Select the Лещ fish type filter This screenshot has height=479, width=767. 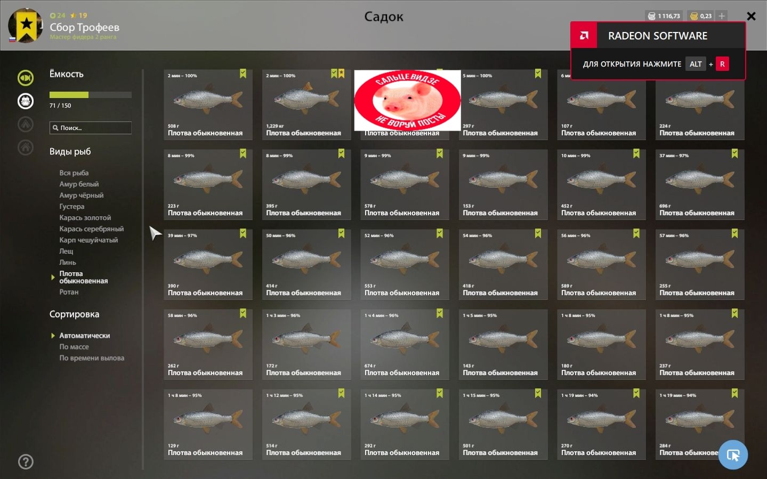[x=67, y=251]
